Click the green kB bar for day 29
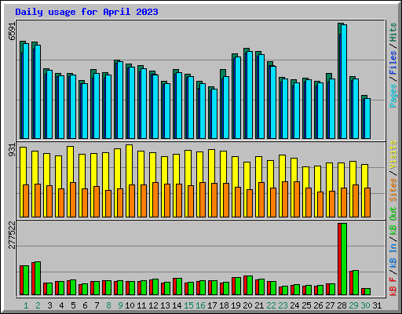Screen dimensions: 402x314 [x=356, y=283]
